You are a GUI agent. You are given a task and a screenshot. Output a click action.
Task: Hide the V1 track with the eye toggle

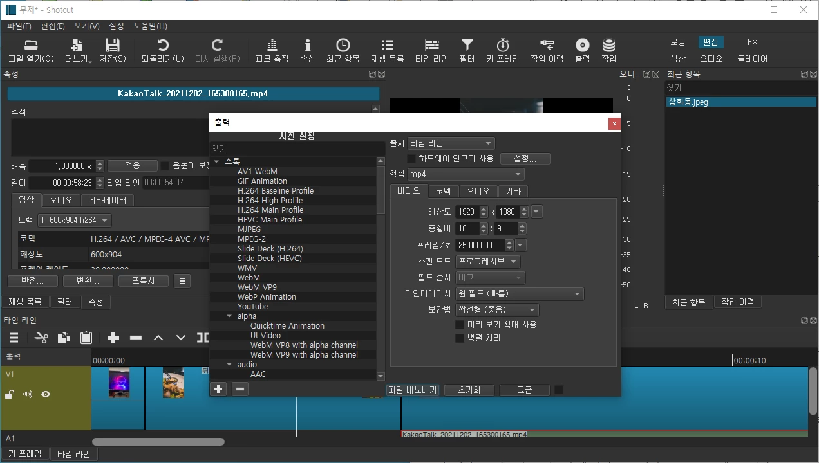(45, 394)
